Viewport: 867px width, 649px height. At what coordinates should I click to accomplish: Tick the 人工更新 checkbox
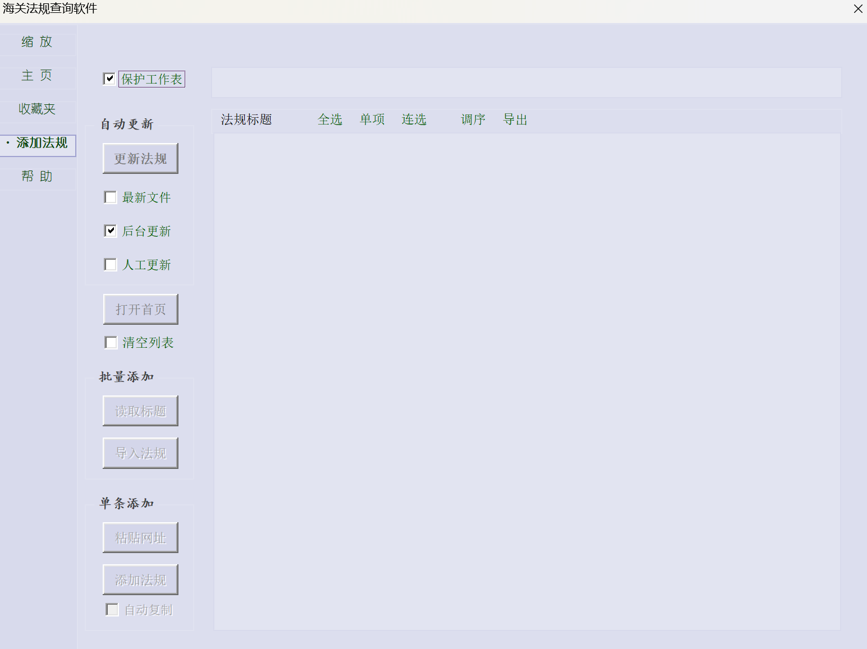pos(111,265)
